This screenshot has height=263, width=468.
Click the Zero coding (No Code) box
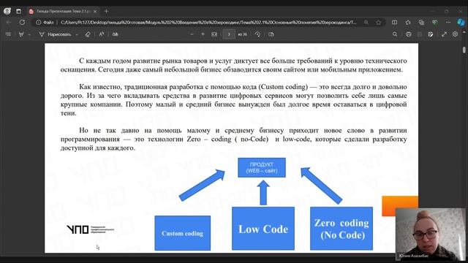pyautogui.click(x=341, y=229)
